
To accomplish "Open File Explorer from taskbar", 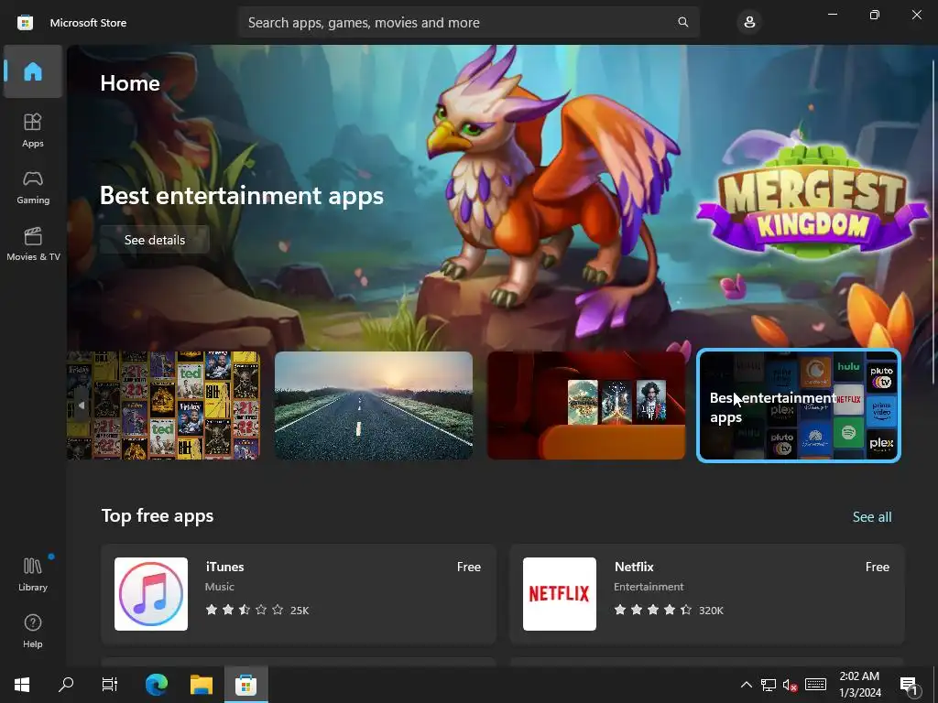I will 202,685.
